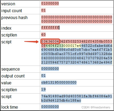Click the input count value 01
114x111 pixels.
pyautogui.click(x=43, y=10)
